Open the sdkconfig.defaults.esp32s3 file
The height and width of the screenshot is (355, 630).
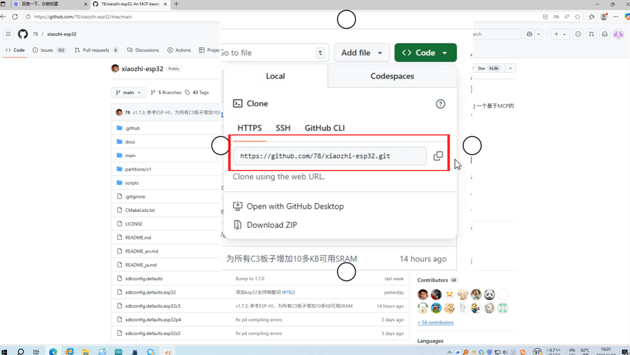click(153, 333)
